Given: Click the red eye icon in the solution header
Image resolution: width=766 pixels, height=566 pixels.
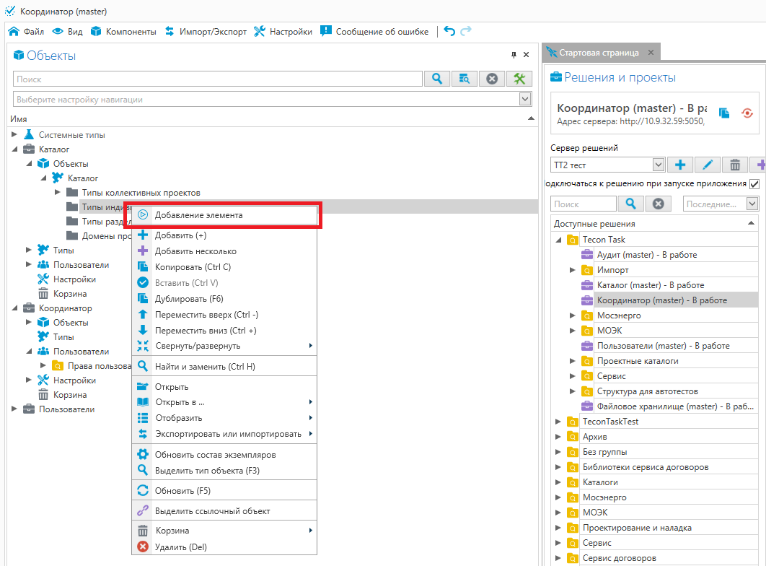Looking at the screenshot, I should click(x=747, y=113).
